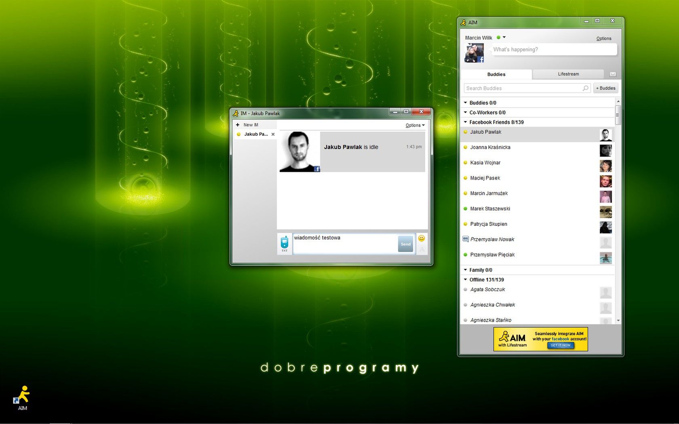Click the AIM with Lifestream banner logo

click(x=512, y=338)
